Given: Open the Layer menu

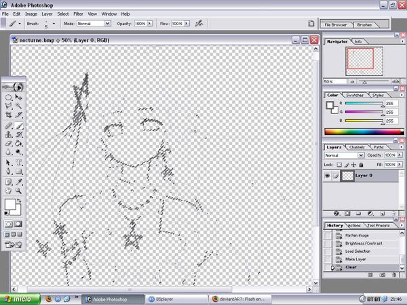Looking at the screenshot, I should pos(47,14).
